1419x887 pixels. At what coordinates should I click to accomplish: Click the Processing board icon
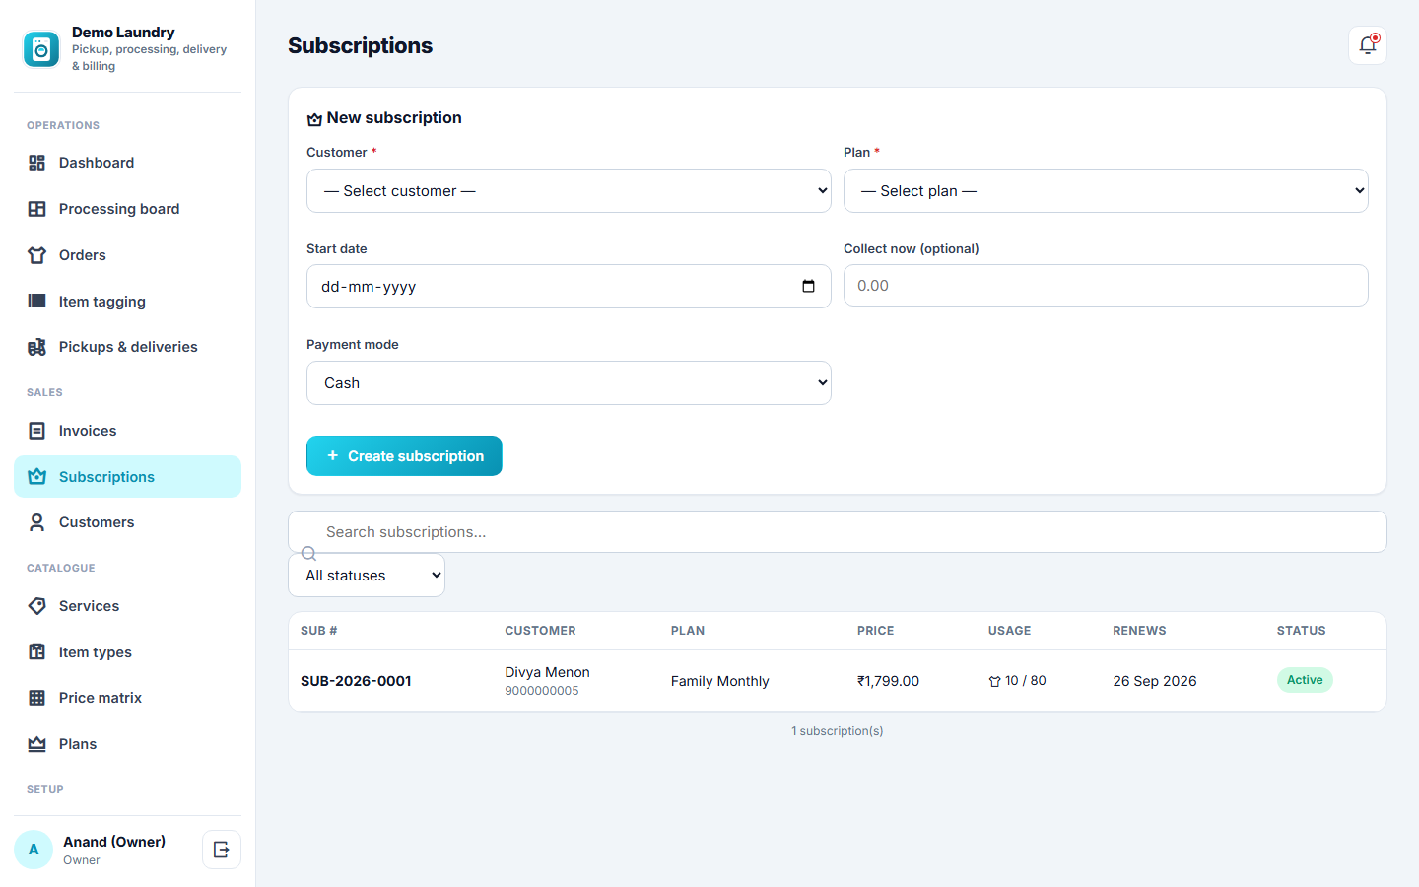pos(37,209)
